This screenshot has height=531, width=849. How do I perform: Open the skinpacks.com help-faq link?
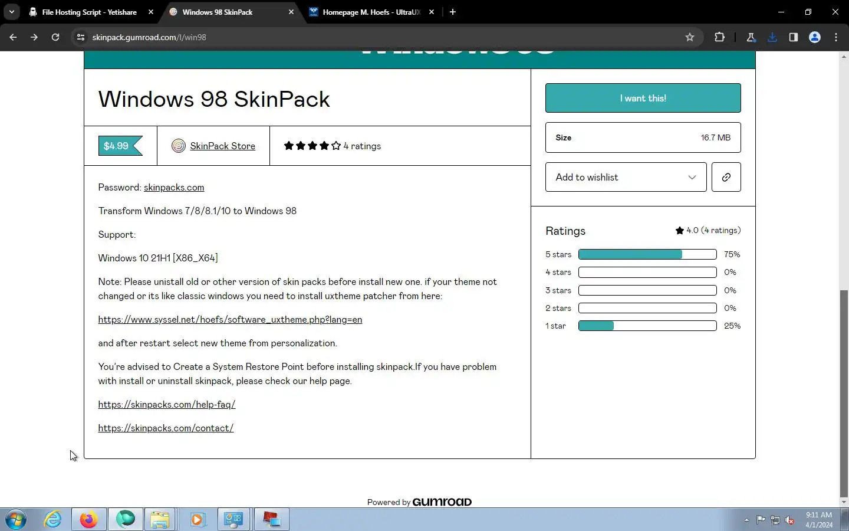[x=167, y=404]
